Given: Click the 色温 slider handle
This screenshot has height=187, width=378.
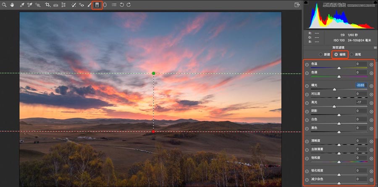Looking at the screenshot, I should tap(339, 68).
